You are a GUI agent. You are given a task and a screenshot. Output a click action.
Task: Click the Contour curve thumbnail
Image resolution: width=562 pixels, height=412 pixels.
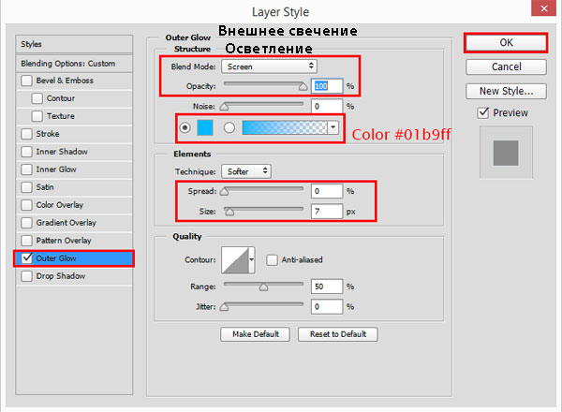[x=235, y=259]
